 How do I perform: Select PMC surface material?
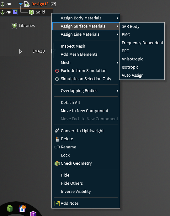(x=142, y=34)
